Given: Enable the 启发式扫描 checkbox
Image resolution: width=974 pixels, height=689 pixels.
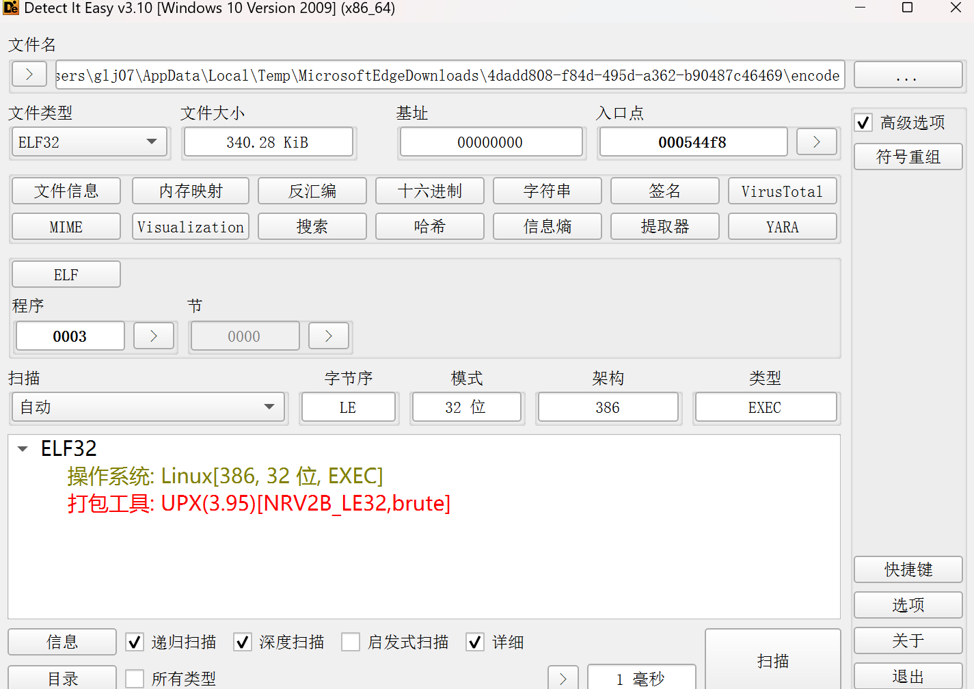Looking at the screenshot, I should [x=351, y=642].
